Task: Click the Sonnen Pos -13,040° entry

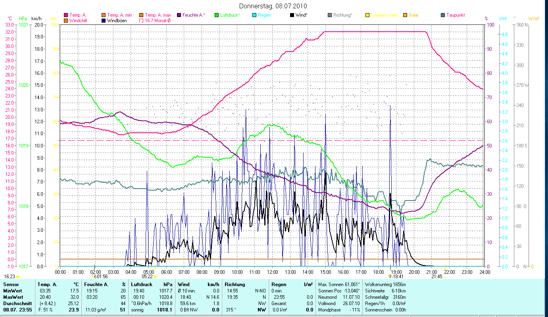Action: (340, 291)
